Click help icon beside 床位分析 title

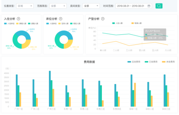coord(61,19)
